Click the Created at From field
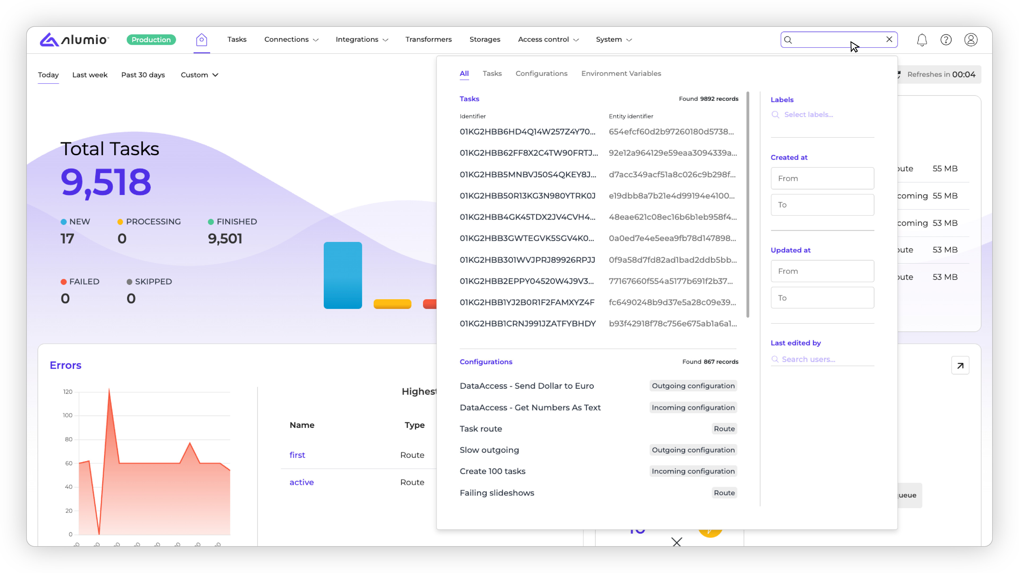The width and height of the screenshot is (1019, 573). (822, 178)
